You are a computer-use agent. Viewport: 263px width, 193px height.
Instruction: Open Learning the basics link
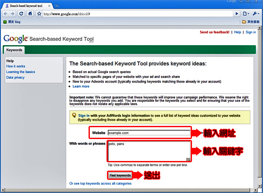pos(21,72)
